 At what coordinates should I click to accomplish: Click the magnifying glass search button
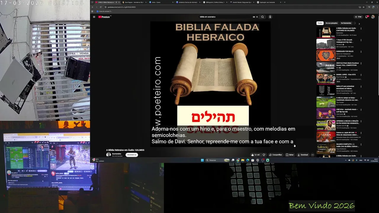[262, 17]
